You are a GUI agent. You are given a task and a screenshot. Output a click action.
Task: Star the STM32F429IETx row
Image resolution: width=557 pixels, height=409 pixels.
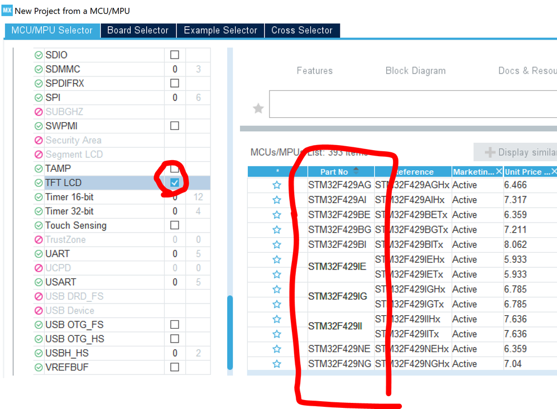tap(277, 275)
